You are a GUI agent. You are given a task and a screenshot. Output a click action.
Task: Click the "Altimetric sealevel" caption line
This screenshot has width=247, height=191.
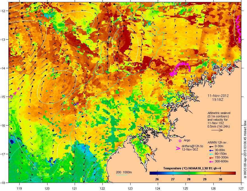coord(219,113)
